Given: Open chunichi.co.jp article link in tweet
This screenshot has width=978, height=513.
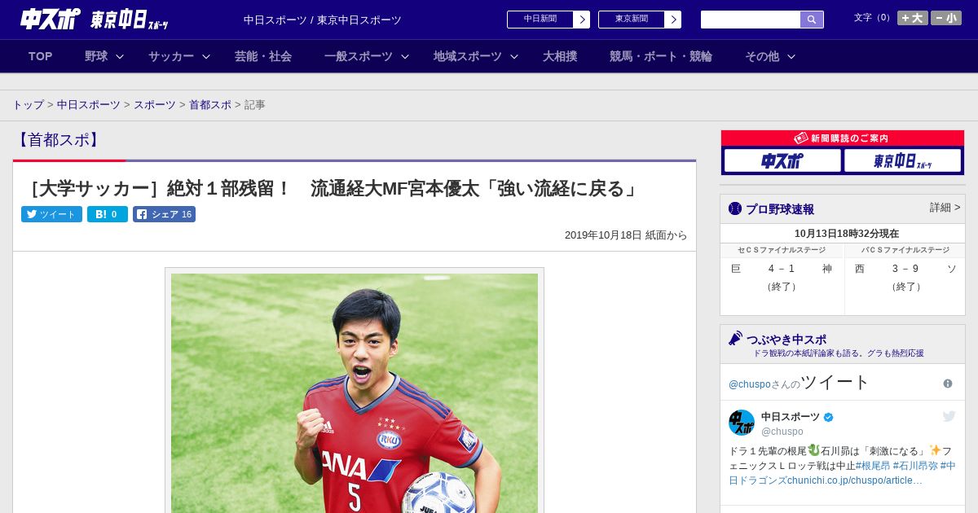Looking at the screenshot, I should 855,480.
